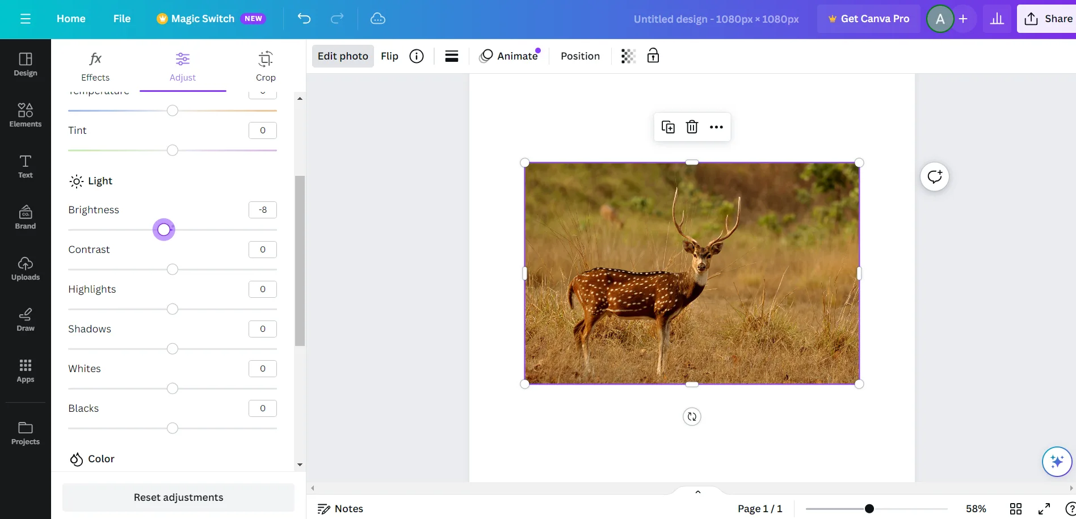This screenshot has height=519, width=1076.
Task: Click the lock element icon
Action: pos(653,56)
